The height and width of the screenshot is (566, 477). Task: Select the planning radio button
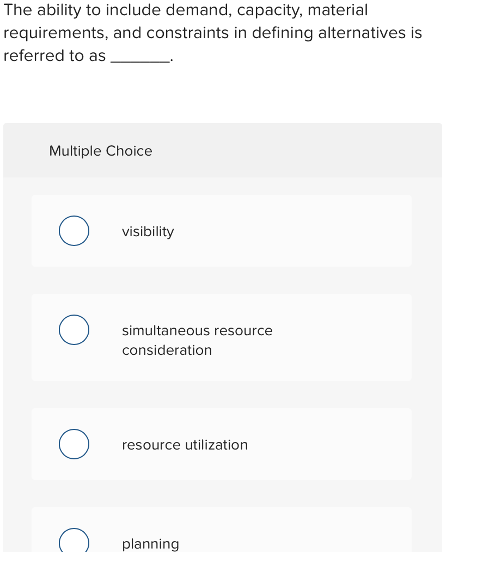74,542
